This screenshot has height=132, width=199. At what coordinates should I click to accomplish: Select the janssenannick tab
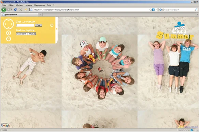point(19,15)
